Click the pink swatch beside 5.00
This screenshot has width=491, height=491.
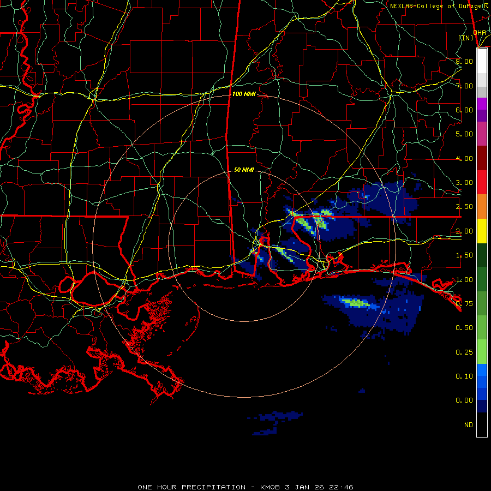click(482, 134)
